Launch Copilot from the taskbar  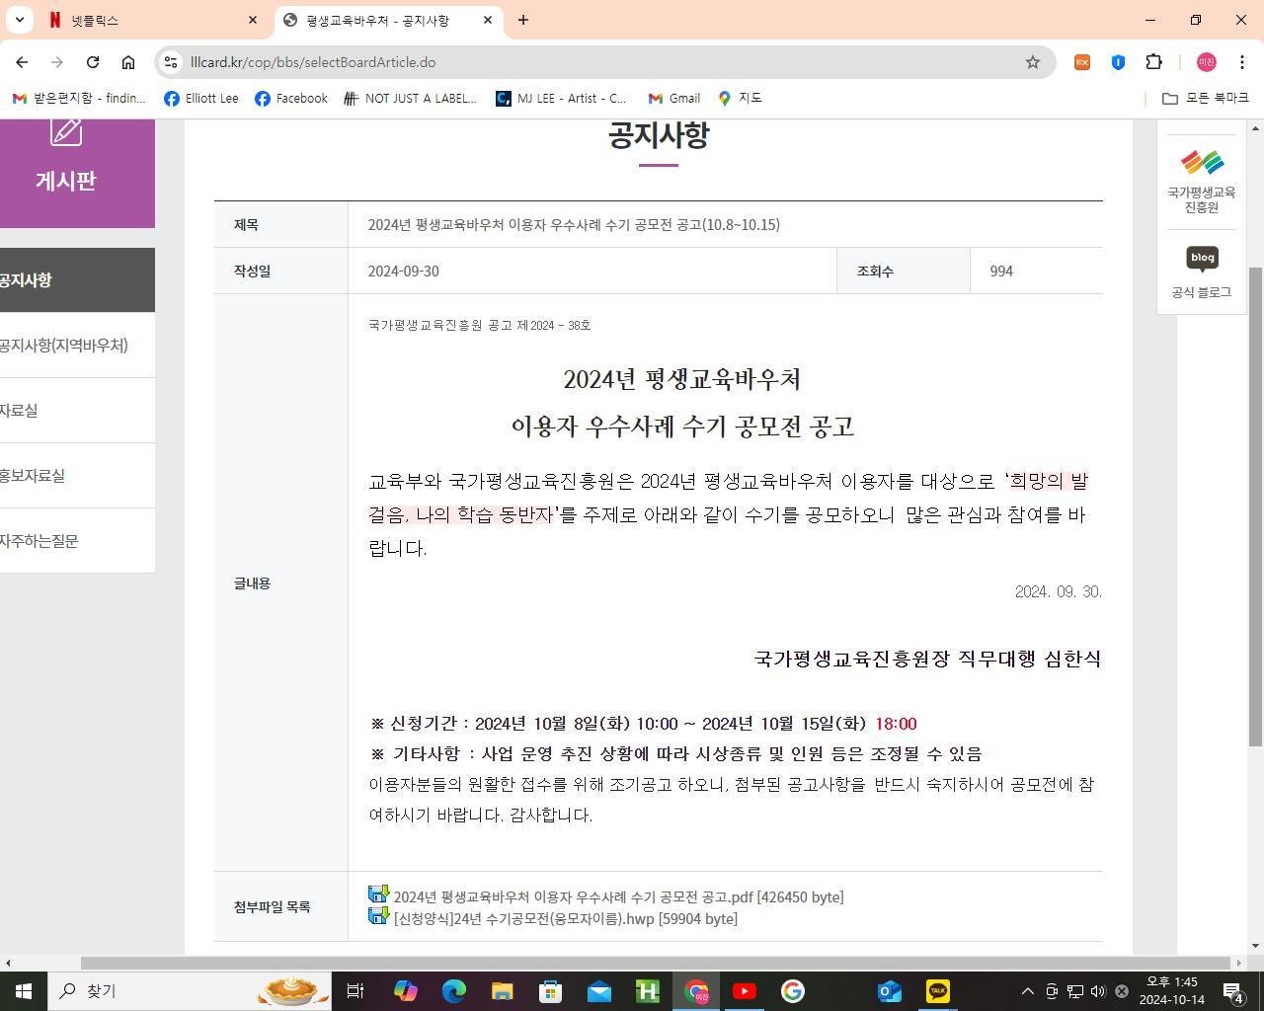[x=406, y=991]
